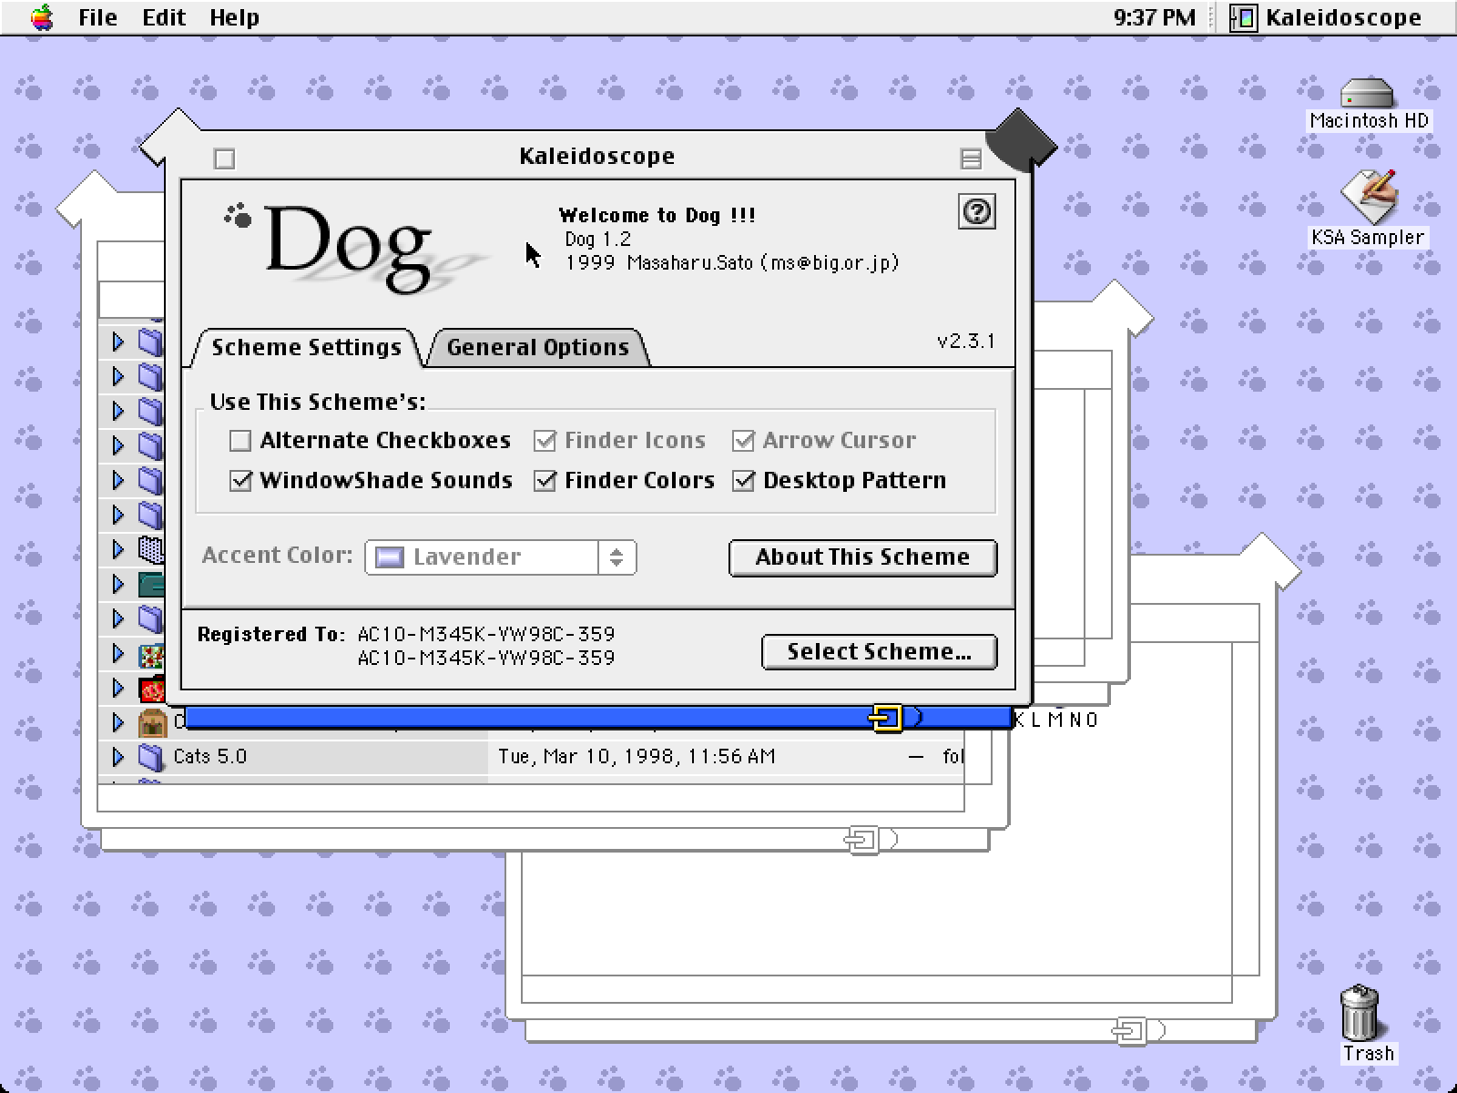Image resolution: width=1457 pixels, height=1093 pixels.
Task: Enable Alternate Checkboxes option
Action: 240,441
